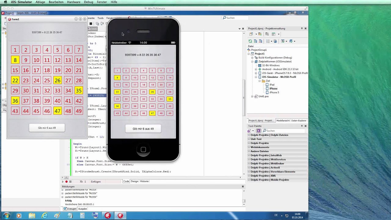
Task: Switch to Historie tab below editor
Action: point(144,181)
